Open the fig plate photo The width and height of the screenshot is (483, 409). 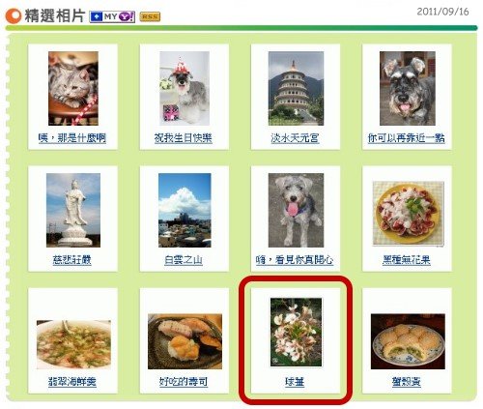click(408, 214)
